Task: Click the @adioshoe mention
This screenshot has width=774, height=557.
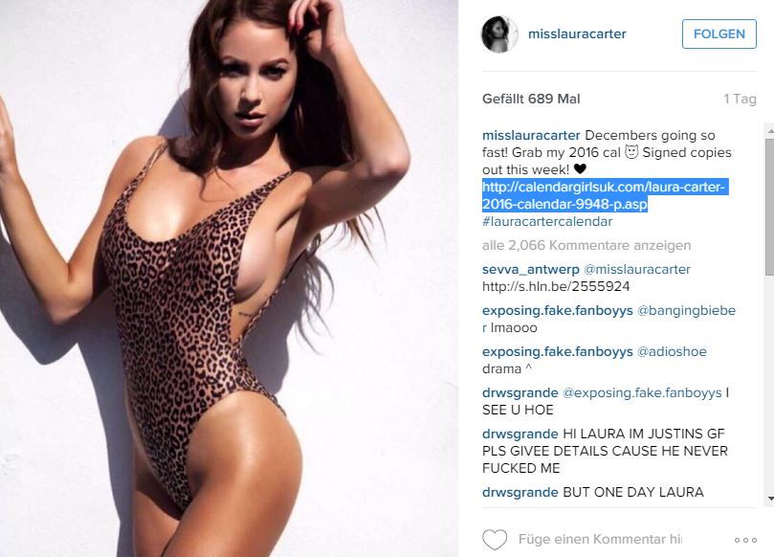Action: click(672, 351)
